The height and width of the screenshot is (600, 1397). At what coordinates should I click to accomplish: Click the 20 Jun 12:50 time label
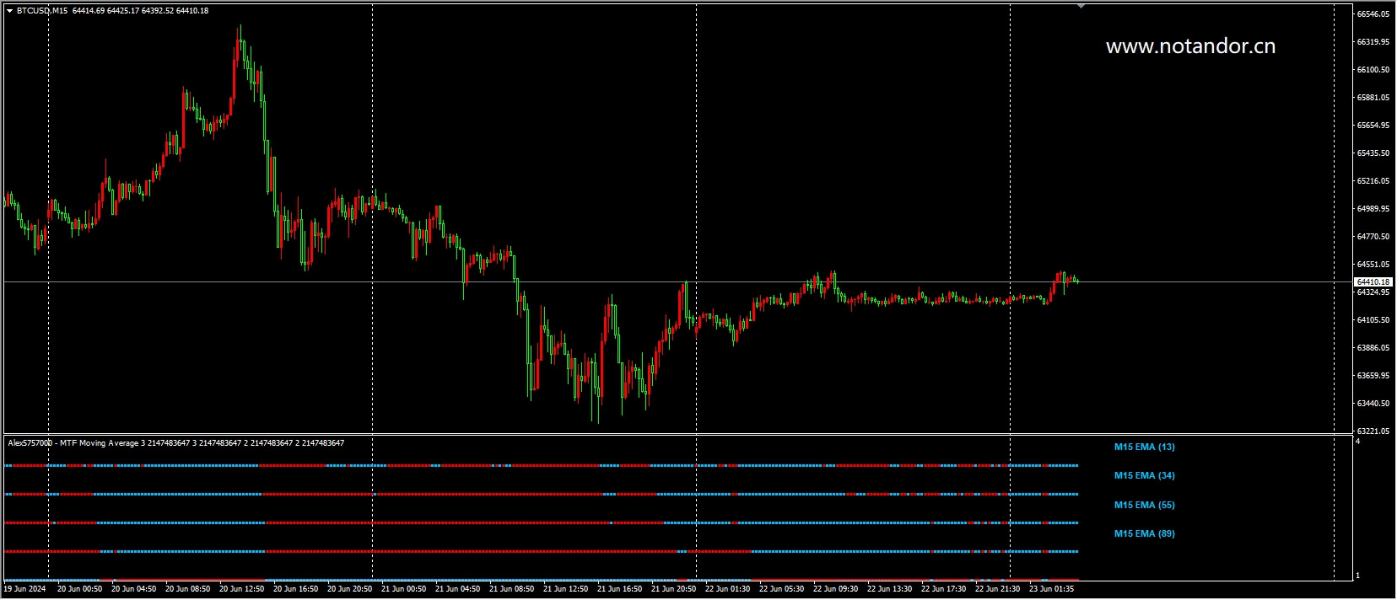click(241, 589)
